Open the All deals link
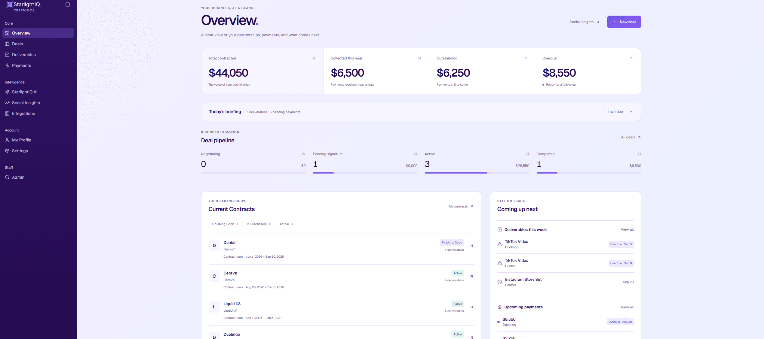The width and height of the screenshot is (764, 339). (x=631, y=137)
